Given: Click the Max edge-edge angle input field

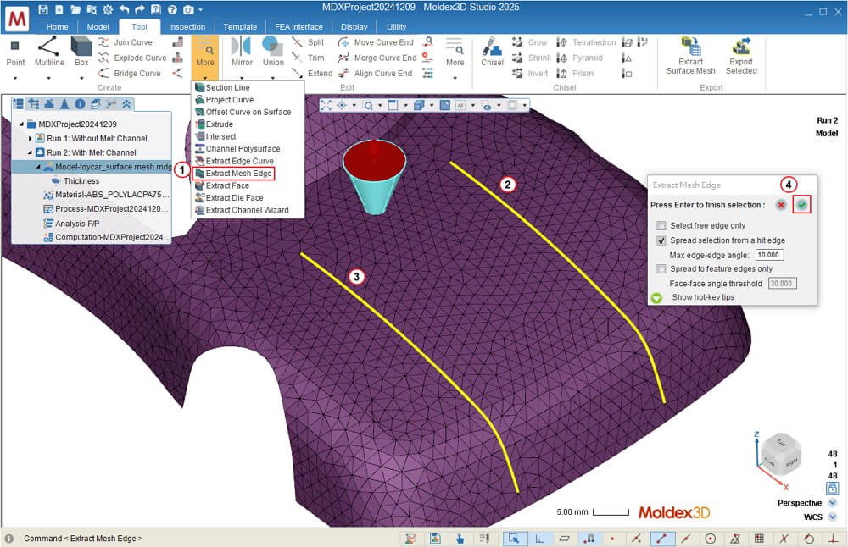Looking at the screenshot, I should (x=770, y=255).
